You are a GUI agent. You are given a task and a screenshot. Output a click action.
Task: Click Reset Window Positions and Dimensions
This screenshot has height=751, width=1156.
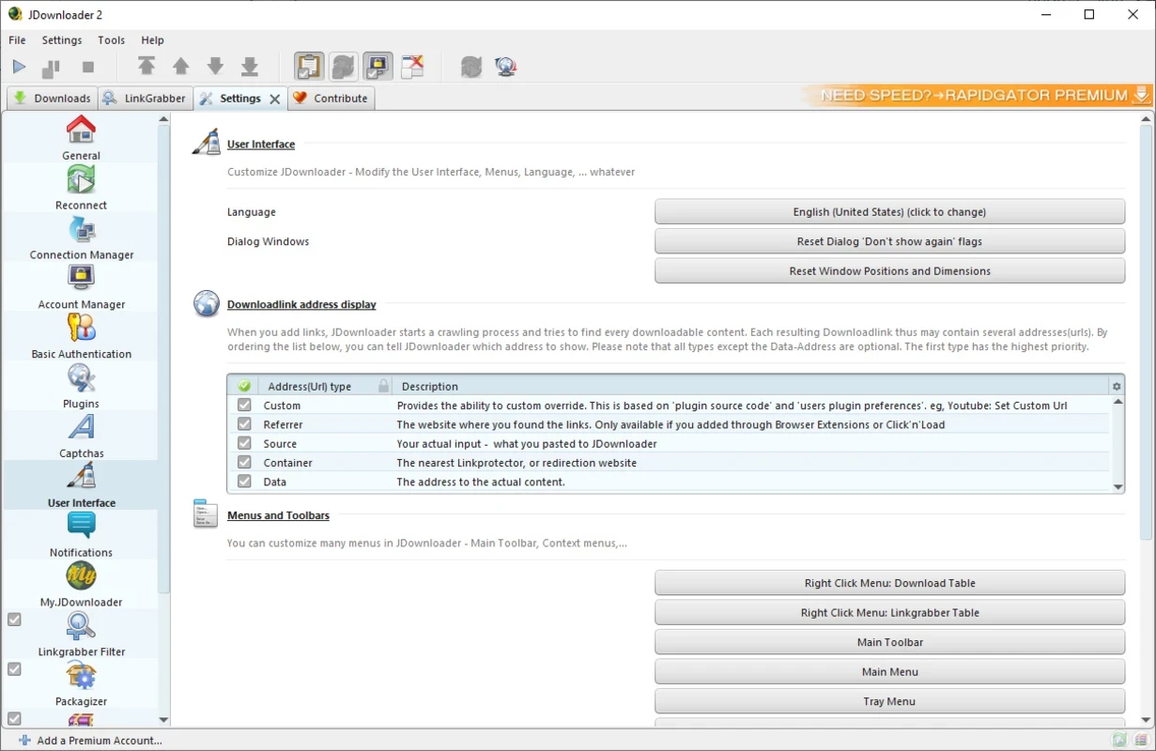[889, 270]
